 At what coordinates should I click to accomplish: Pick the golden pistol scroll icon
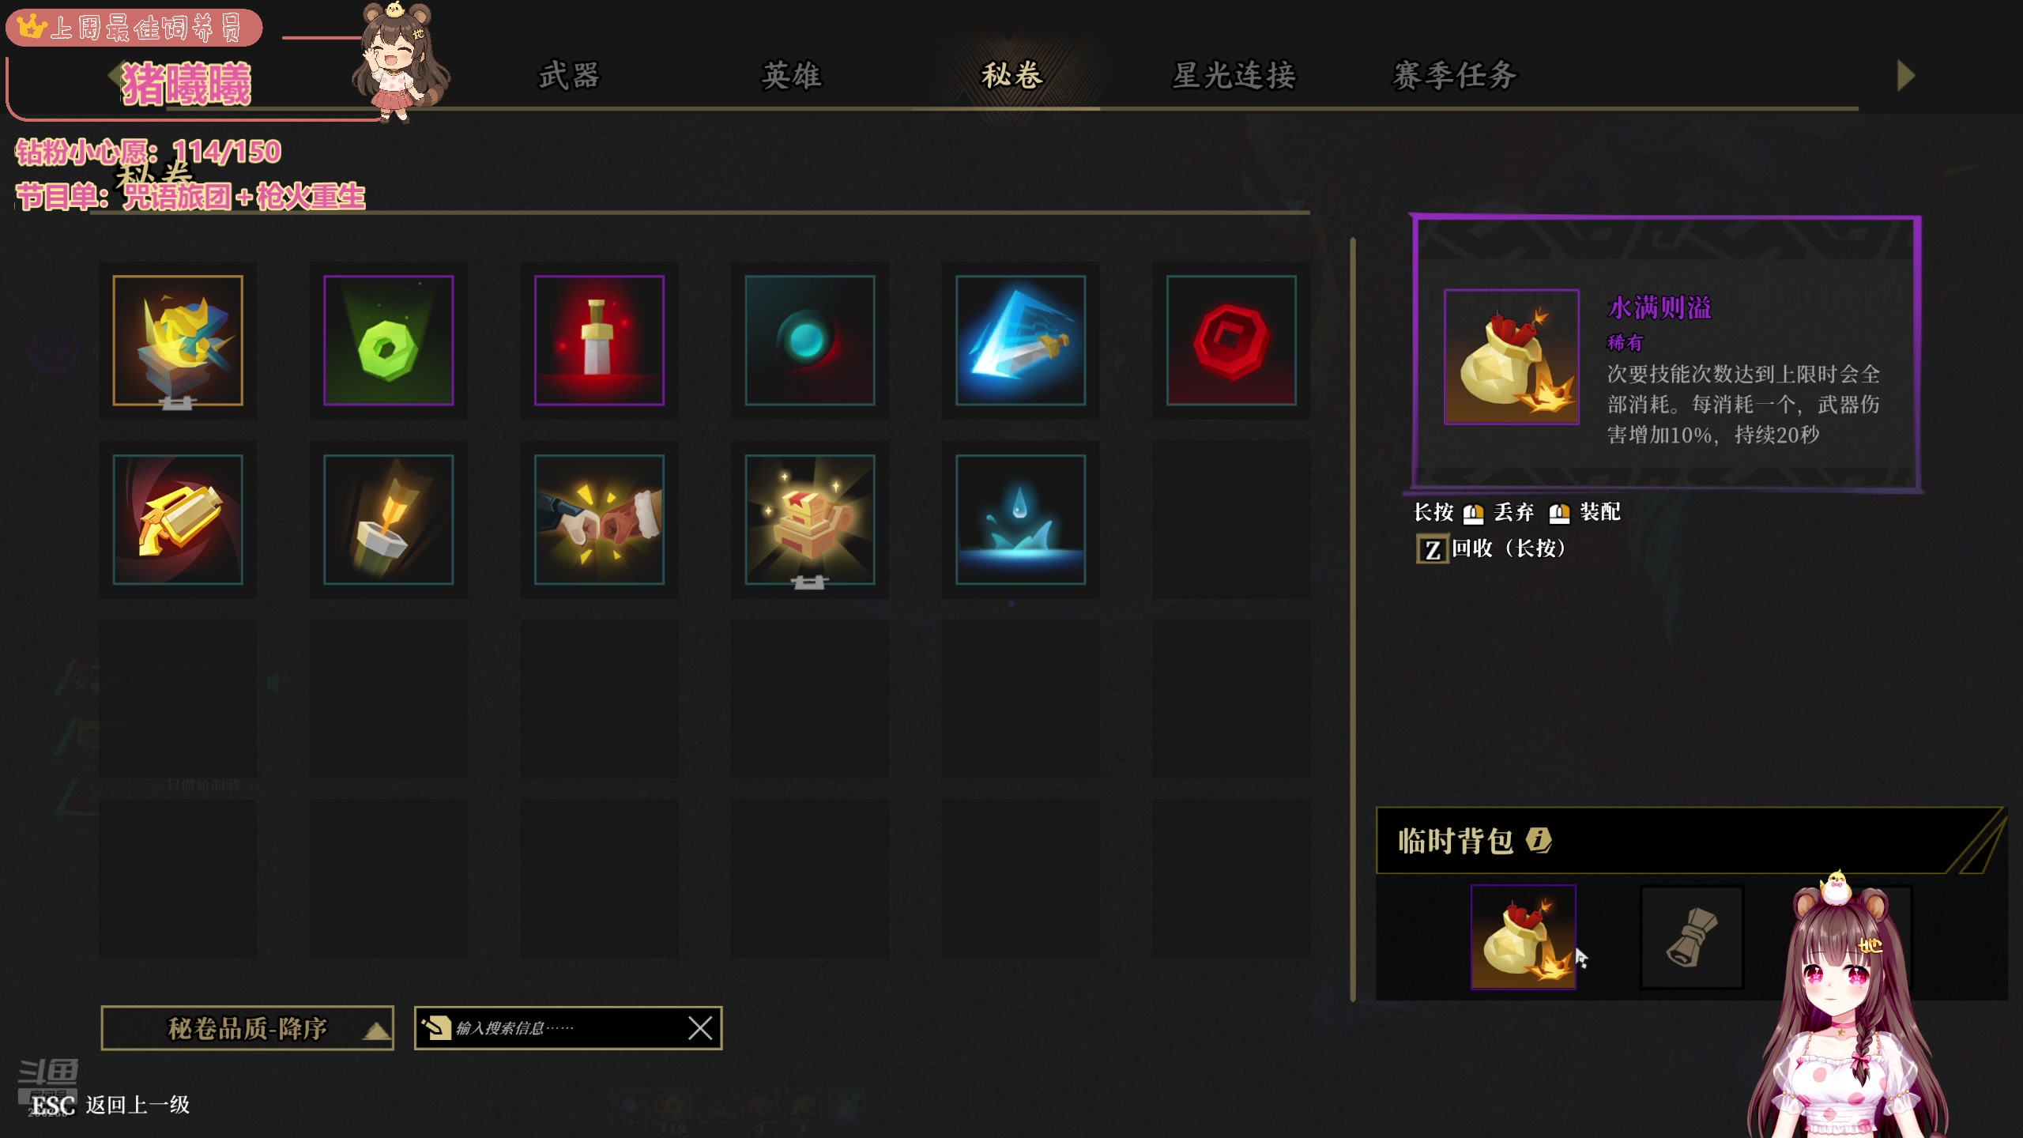(178, 519)
